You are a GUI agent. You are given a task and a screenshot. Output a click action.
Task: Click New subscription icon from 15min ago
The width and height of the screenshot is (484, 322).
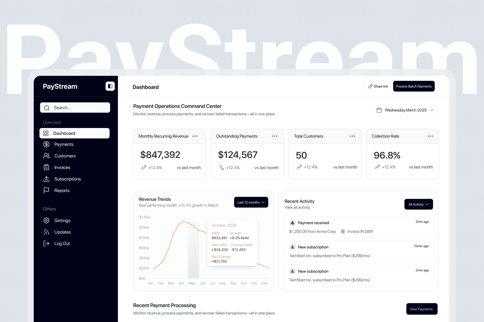(x=293, y=247)
